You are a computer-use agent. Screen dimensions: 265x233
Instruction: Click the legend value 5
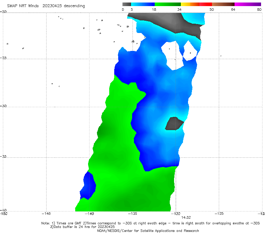click(132, 9)
